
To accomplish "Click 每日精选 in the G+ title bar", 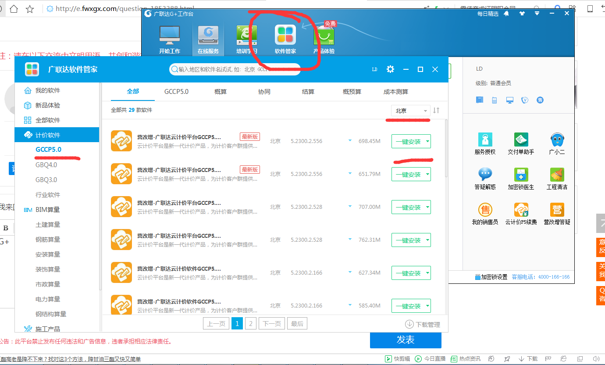I will (x=488, y=14).
